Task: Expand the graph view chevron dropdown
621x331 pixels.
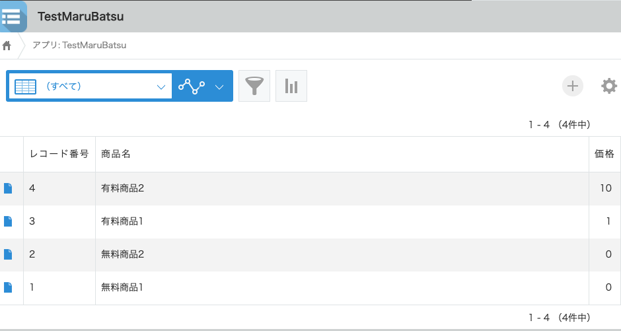Action: coord(219,87)
